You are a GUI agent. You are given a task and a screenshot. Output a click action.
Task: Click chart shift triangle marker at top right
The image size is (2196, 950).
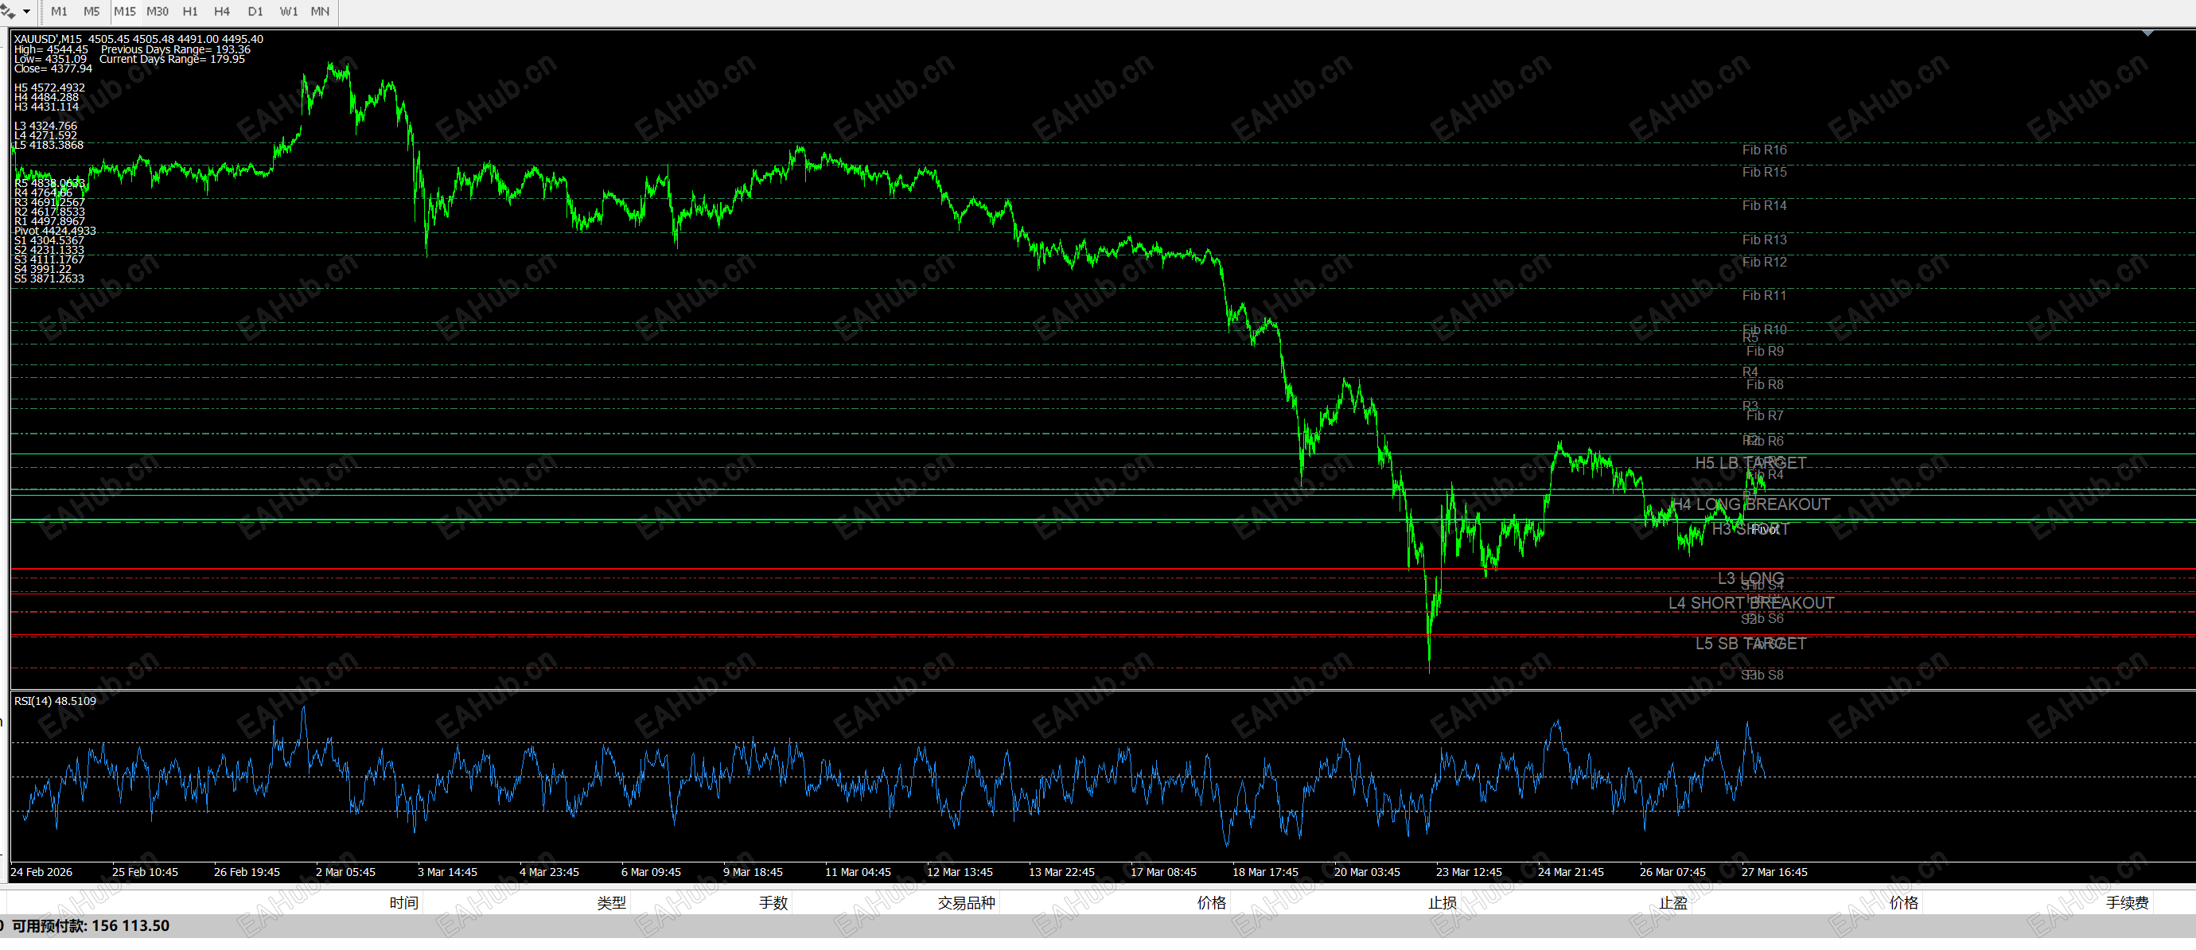(x=2147, y=33)
